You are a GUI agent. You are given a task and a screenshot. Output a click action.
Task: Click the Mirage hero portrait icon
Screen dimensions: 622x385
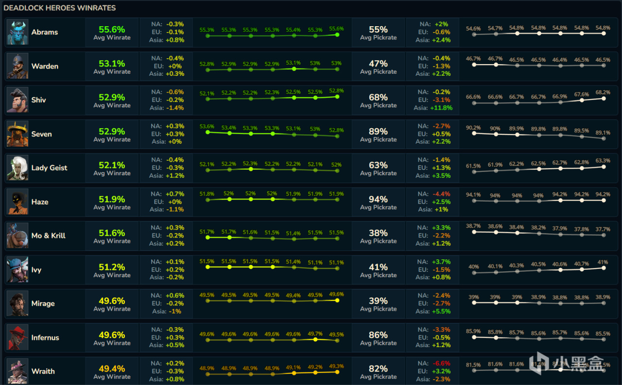(17, 303)
